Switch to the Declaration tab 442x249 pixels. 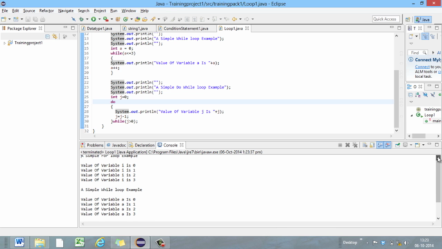pos(142,145)
